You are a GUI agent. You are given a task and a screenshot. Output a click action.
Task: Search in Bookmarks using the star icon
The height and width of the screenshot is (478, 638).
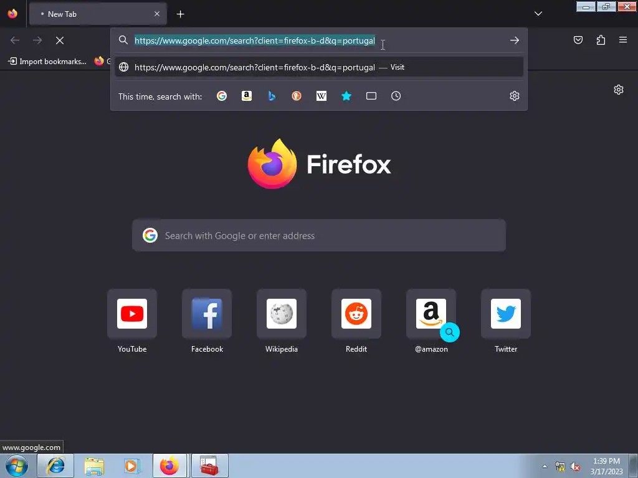pyautogui.click(x=346, y=96)
